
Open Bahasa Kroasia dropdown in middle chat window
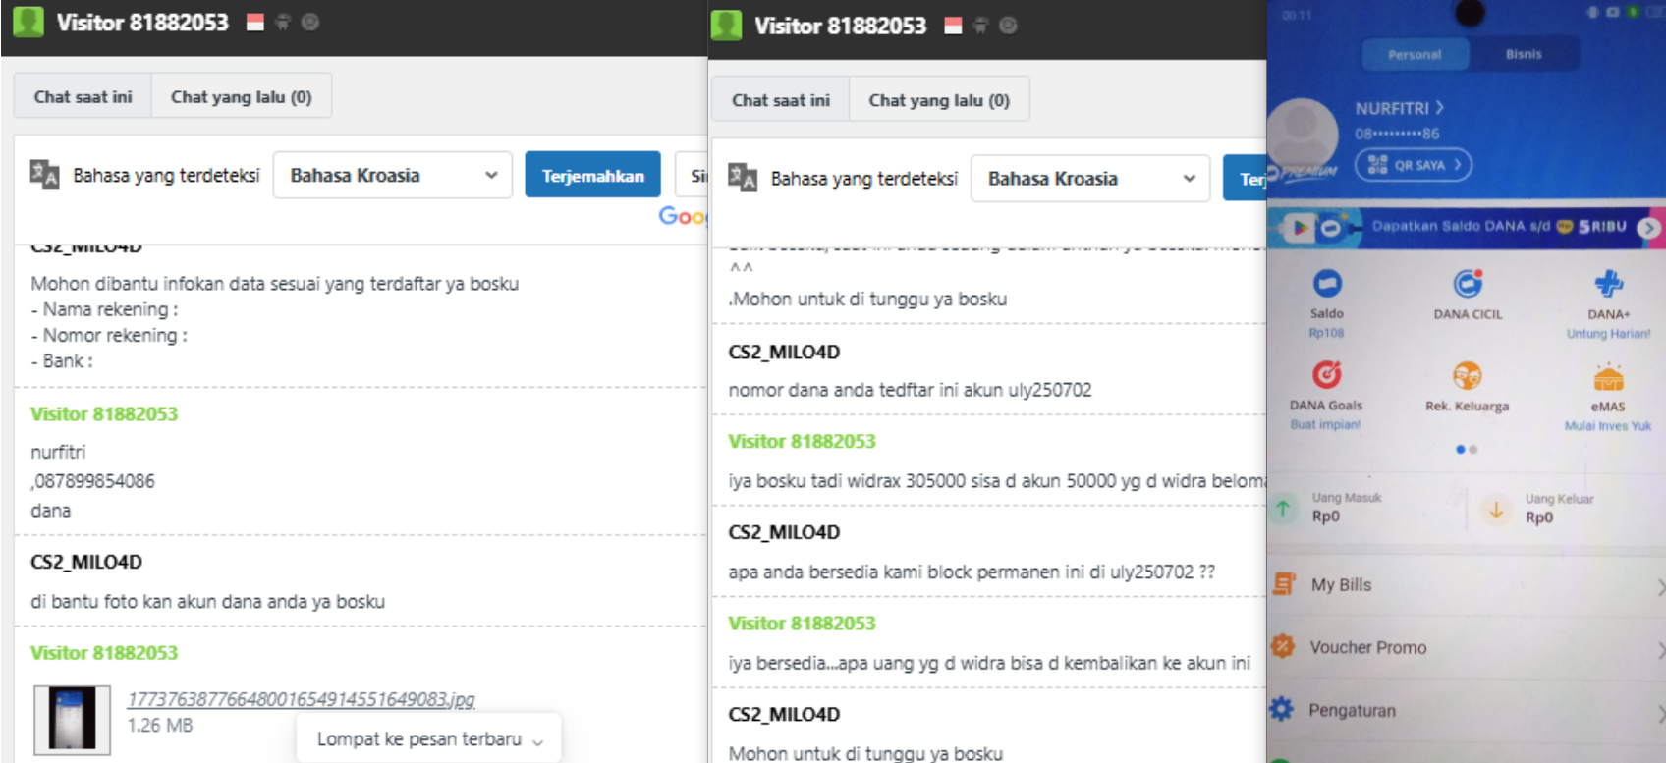coord(1090,179)
